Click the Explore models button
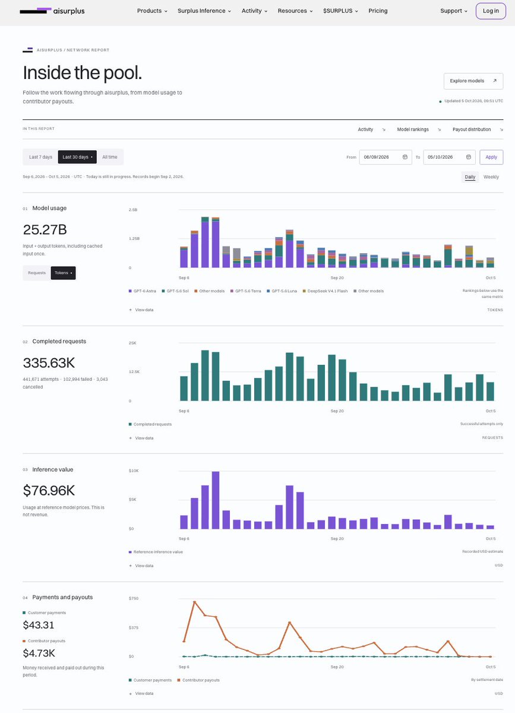The height and width of the screenshot is (713, 515). (x=473, y=81)
